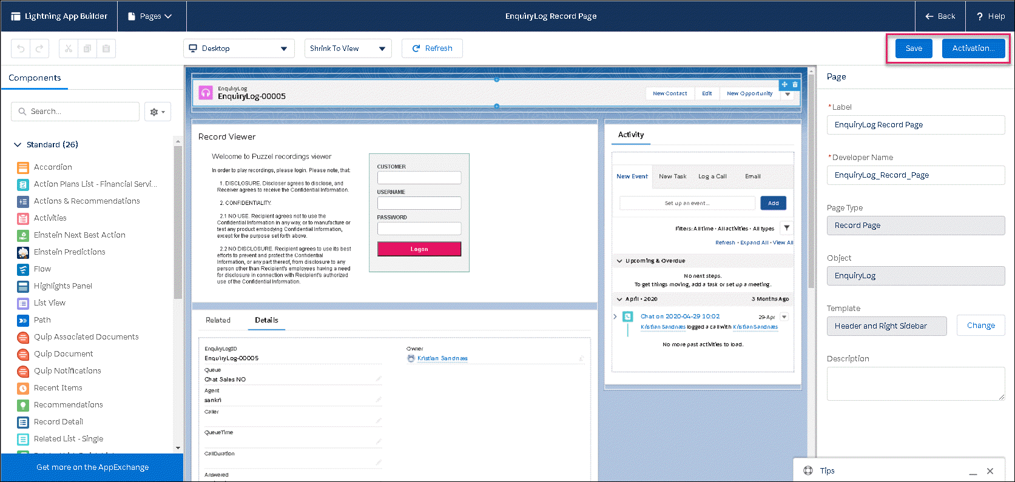Delete the header component via trash icon
1015x482 pixels.
pos(795,85)
